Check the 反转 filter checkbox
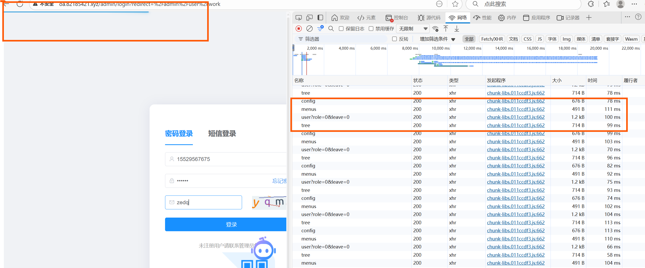 pos(394,39)
